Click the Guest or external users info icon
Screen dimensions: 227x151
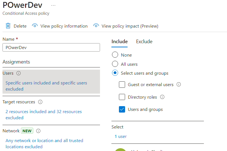(x=179, y=84)
